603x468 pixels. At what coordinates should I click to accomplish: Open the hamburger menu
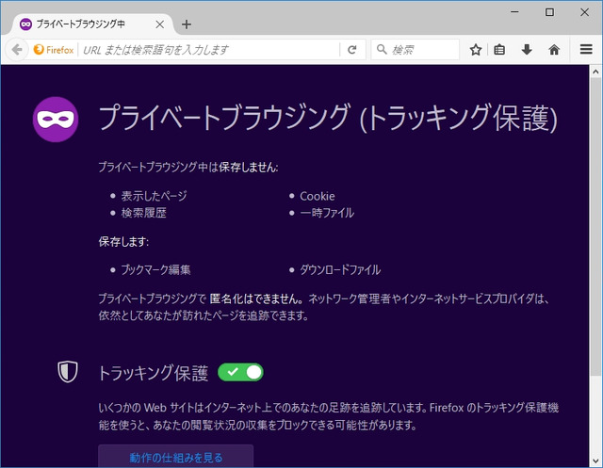pos(586,49)
